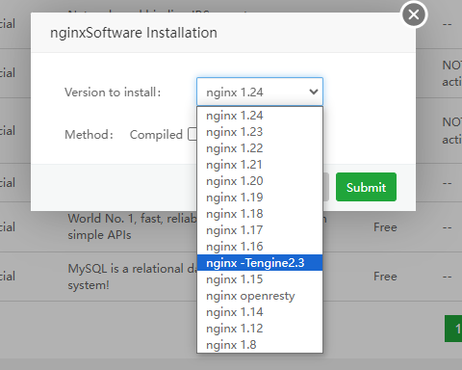The image size is (462, 370).
Task: Select nginx 1.23 from the list
Action: (260, 132)
